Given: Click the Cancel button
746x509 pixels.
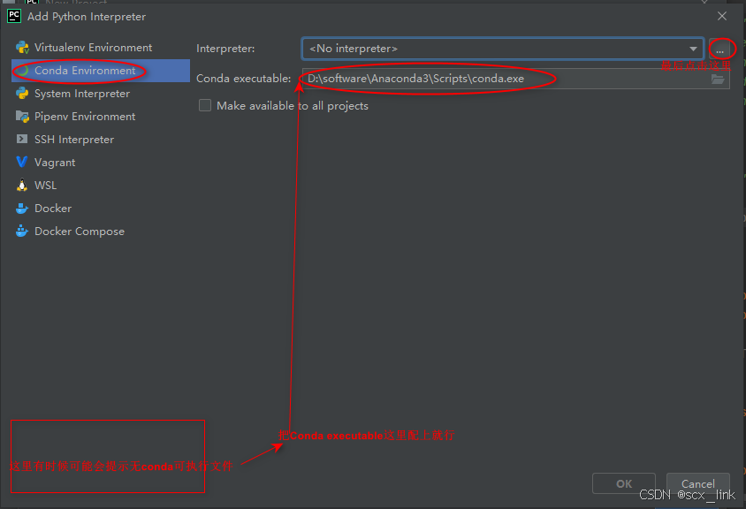Looking at the screenshot, I should (x=698, y=483).
